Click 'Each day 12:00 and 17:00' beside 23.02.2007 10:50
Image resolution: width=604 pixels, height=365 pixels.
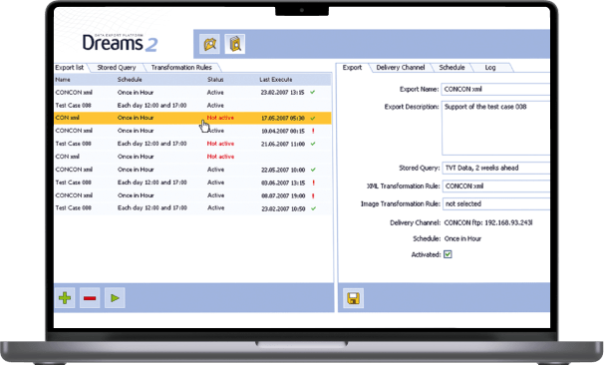[152, 207]
